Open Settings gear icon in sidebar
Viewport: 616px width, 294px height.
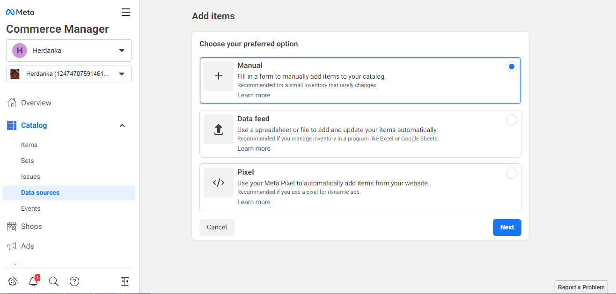coord(13,281)
